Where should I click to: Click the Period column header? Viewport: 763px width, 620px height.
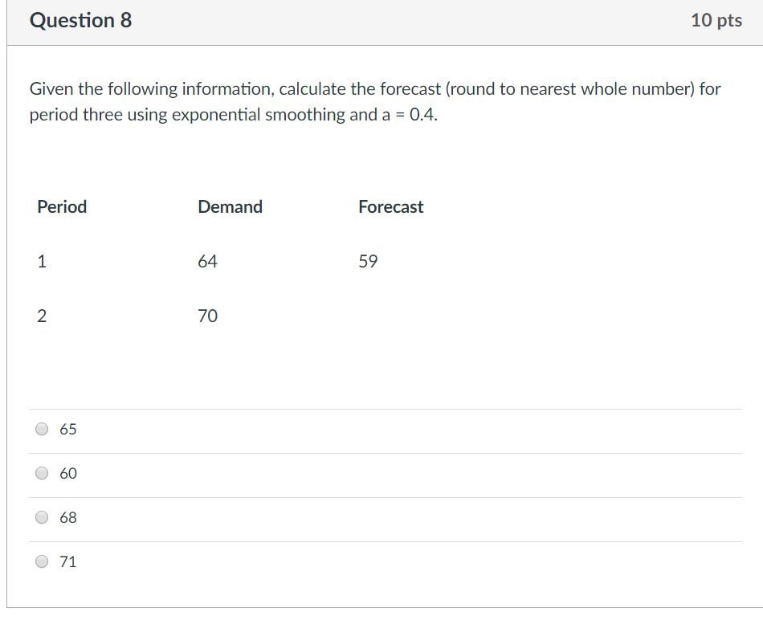pyautogui.click(x=62, y=207)
